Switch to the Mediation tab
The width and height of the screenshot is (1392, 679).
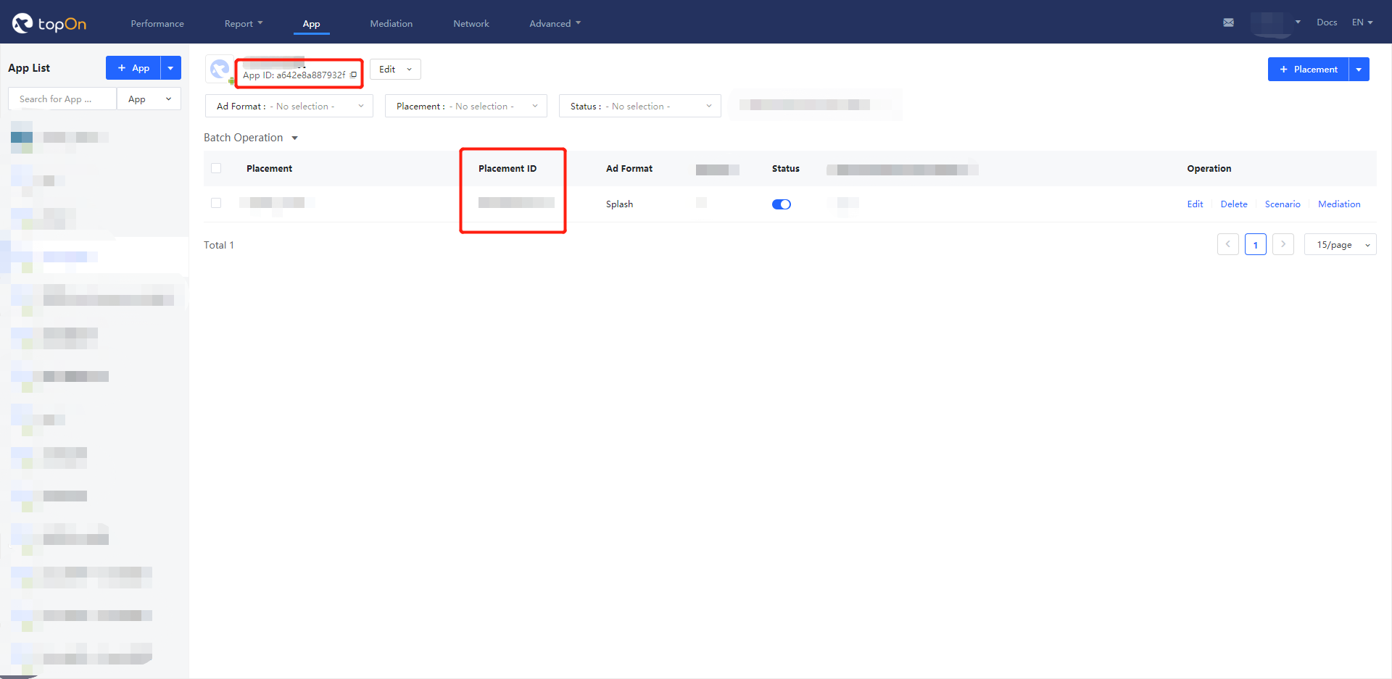[391, 23]
